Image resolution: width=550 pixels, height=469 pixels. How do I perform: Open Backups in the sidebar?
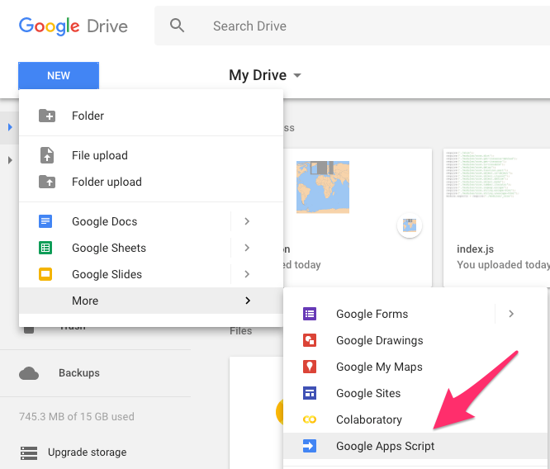click(x=79, y=373)
